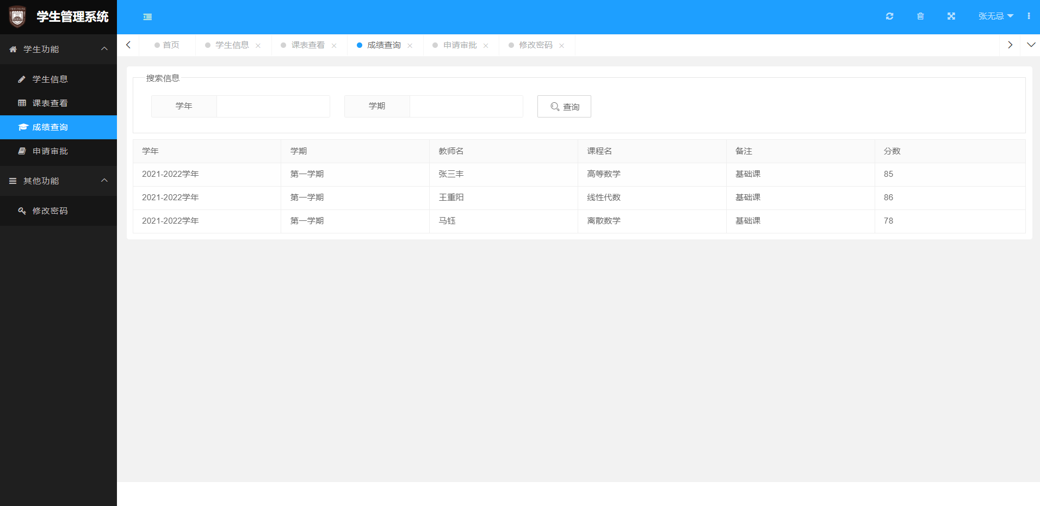1040x506 pixels.
Task: Expand hidden tabs with the down chevron
Action: click(1032, 45)
